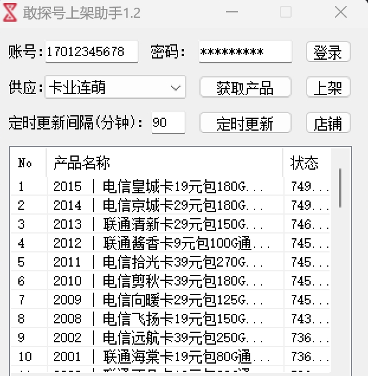
Task: Click the interval minutes field showing 90
Action: (168, 122)
